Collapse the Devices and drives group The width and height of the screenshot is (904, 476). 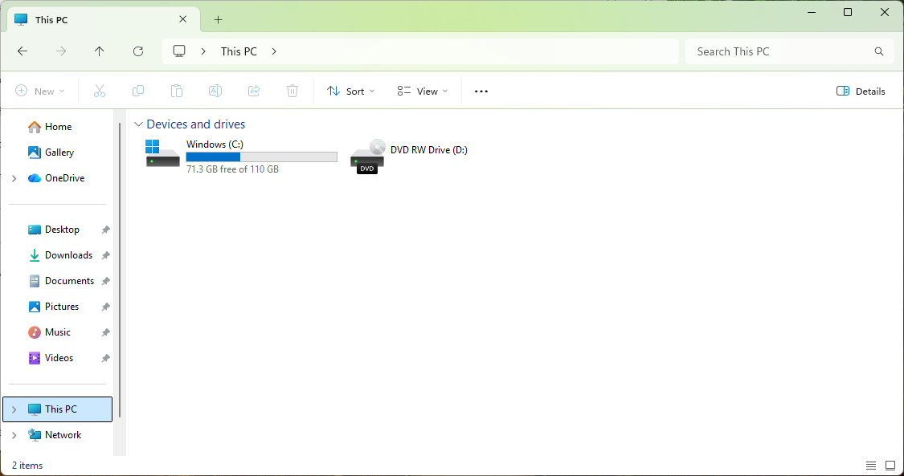point(139,124)
